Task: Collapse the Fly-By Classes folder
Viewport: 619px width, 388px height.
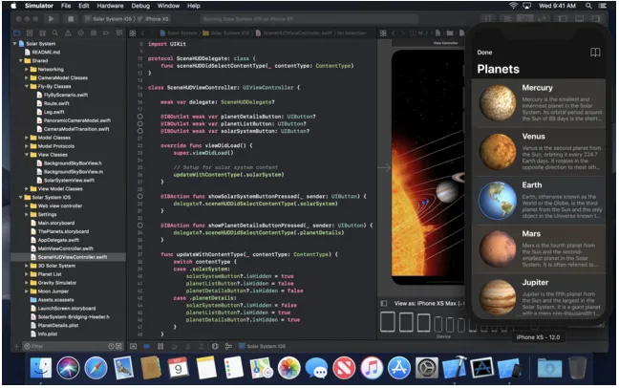Action: 27,86
